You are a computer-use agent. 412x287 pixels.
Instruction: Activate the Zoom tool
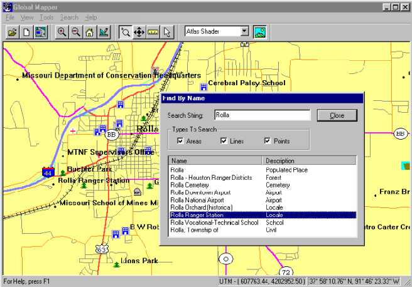tap(125, 32)
